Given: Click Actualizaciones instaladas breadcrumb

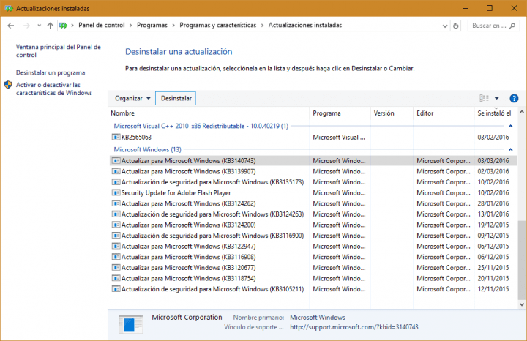Looking at the screenshot, I should 304,25.
